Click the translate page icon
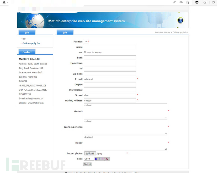 pos(181,2)
